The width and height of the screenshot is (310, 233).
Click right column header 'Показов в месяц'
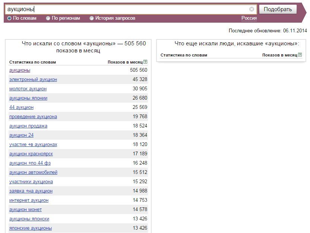click(280, 55)
